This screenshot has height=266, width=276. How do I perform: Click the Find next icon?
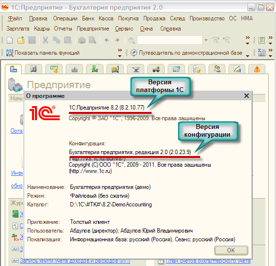[x=215, y=40]
